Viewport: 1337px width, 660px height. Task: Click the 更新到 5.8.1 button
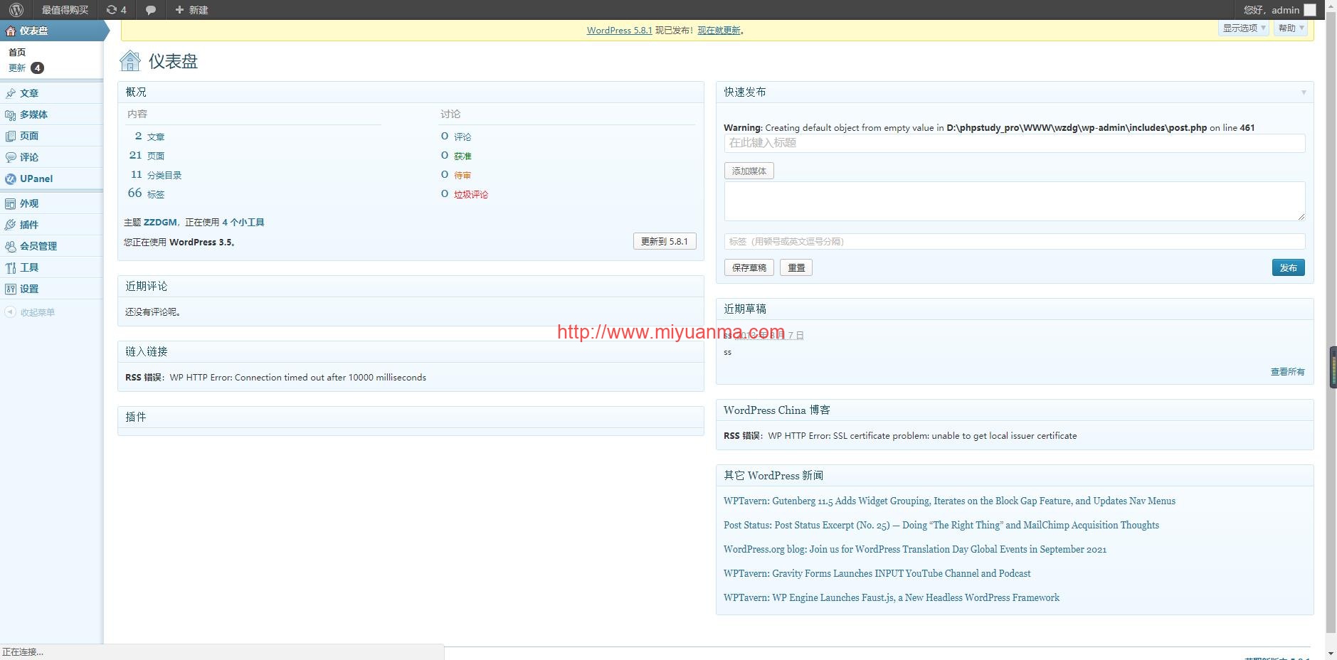(x=665, y=241)
